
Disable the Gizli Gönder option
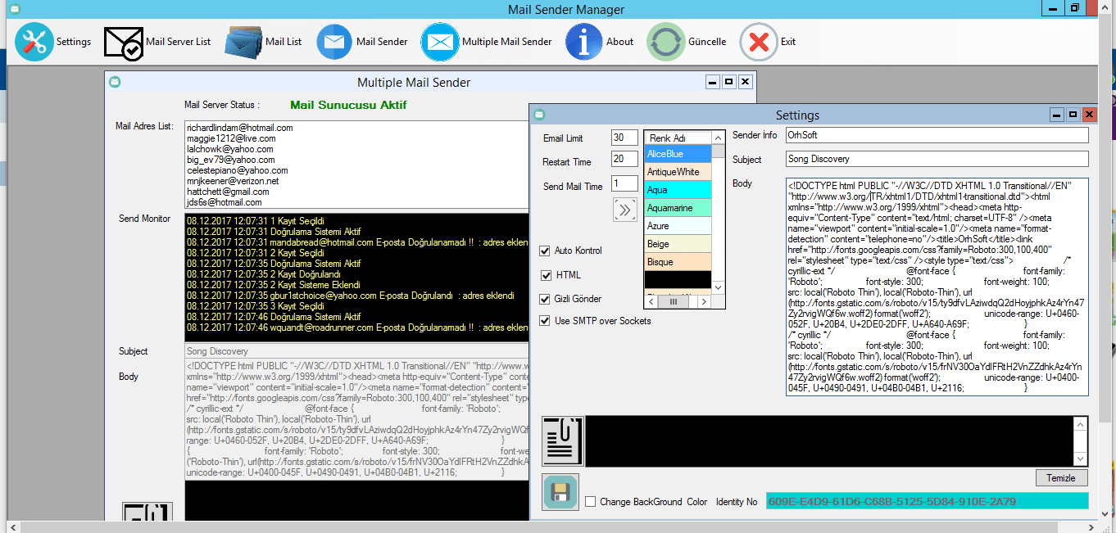545,299
